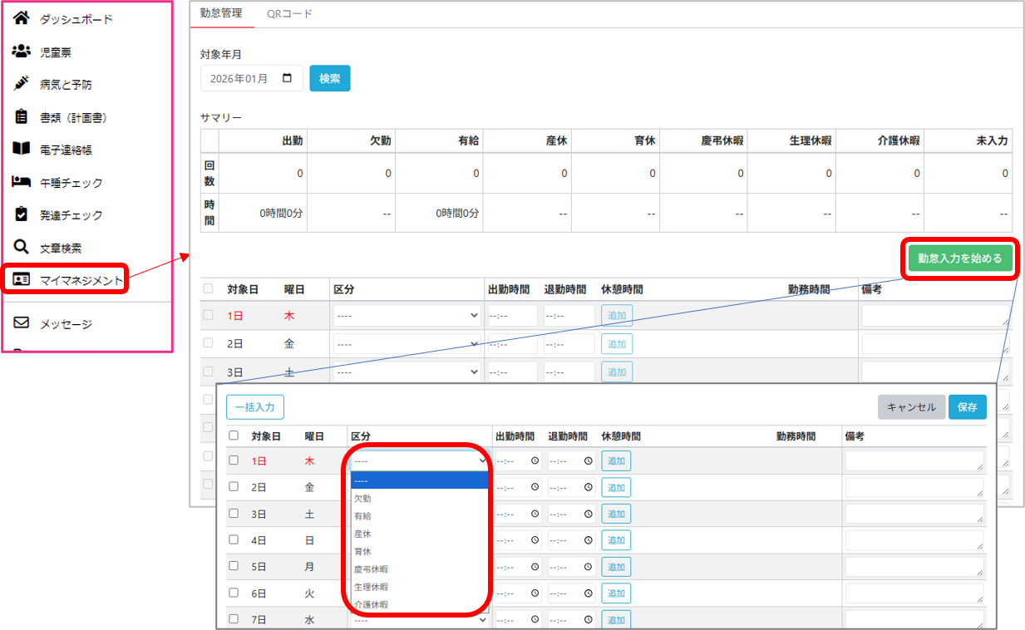Click the magnifier icon for 文章検索
Image resolution: width=1025 pixels, height=630 pixels.
coord(22,247)
